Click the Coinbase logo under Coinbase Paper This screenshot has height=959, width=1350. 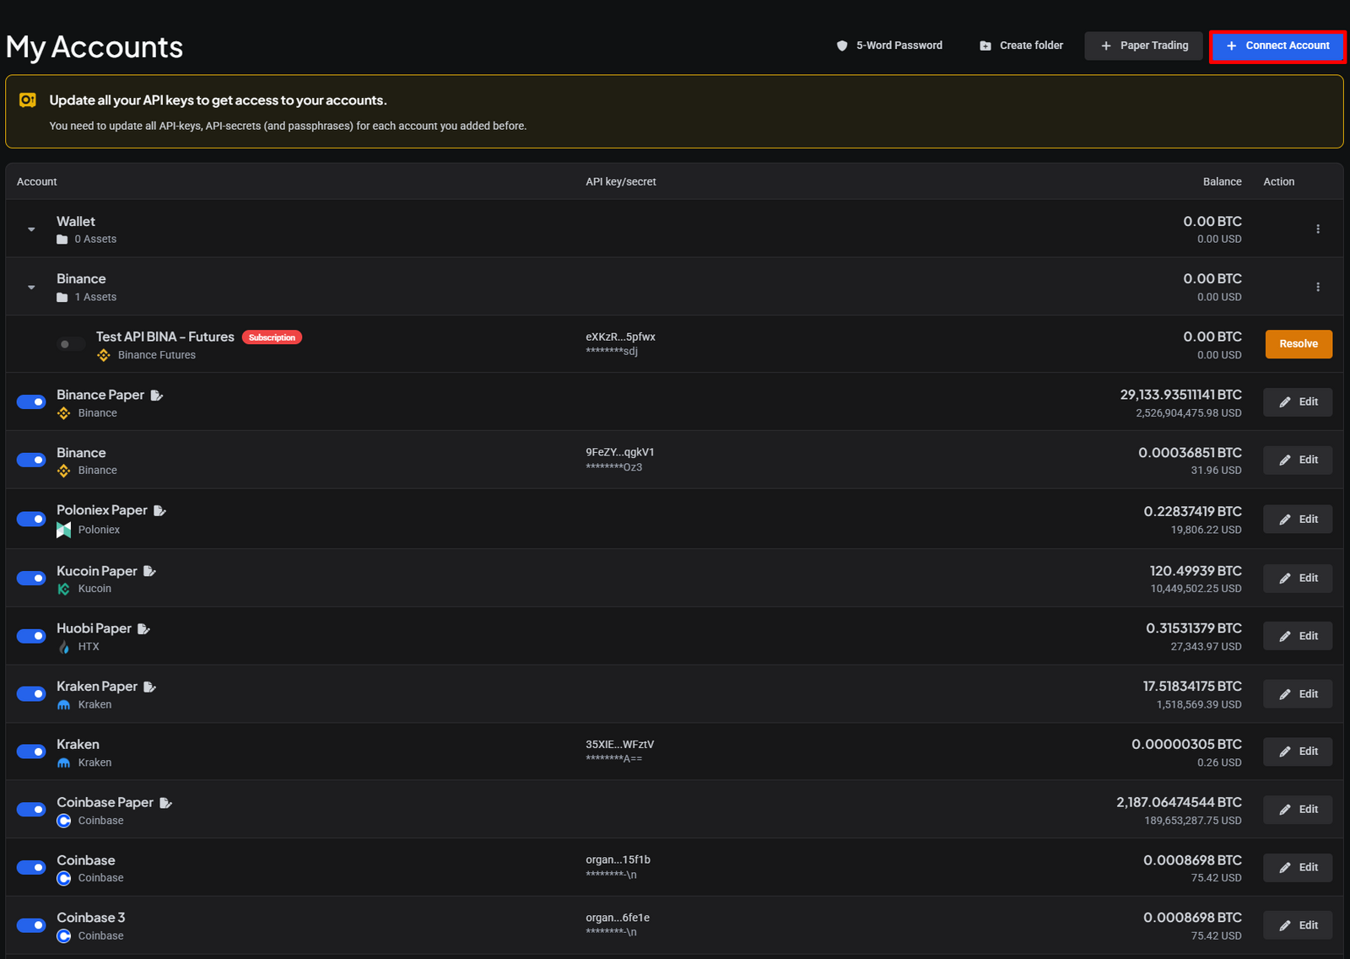pyautogui.click(x=63, y=821)
